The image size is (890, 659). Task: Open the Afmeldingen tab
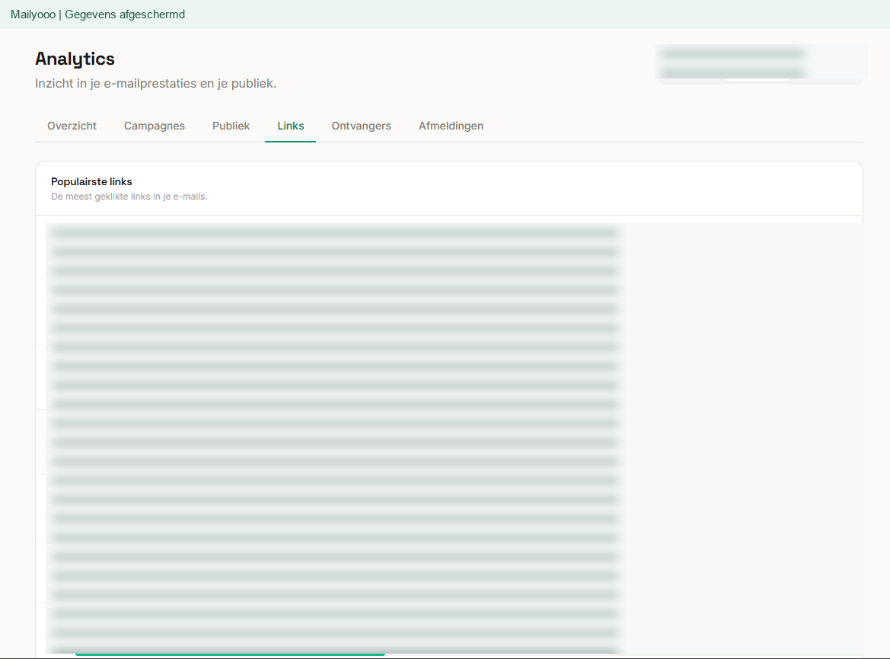[451, 126]
